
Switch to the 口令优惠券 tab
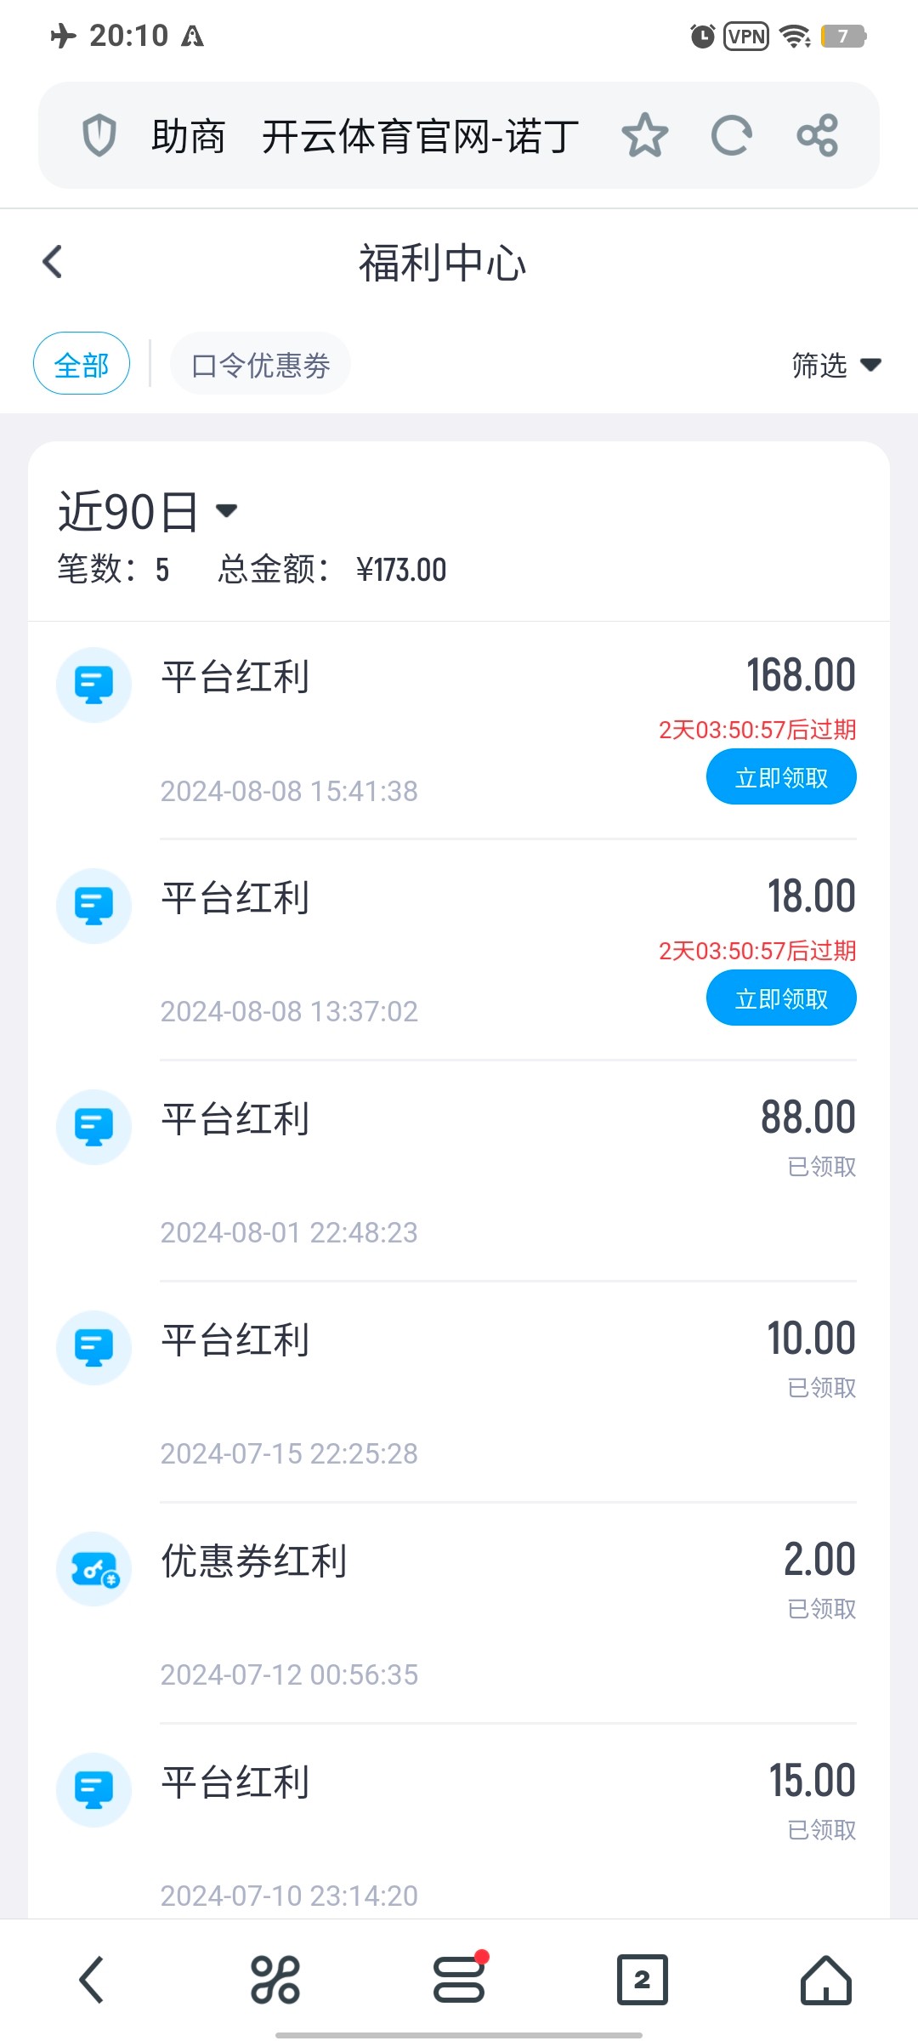[260, 365]
